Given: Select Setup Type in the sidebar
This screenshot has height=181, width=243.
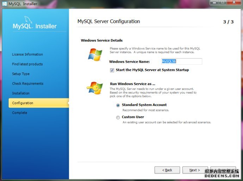Looking at the screenshot, I should [x=21, y=74].
